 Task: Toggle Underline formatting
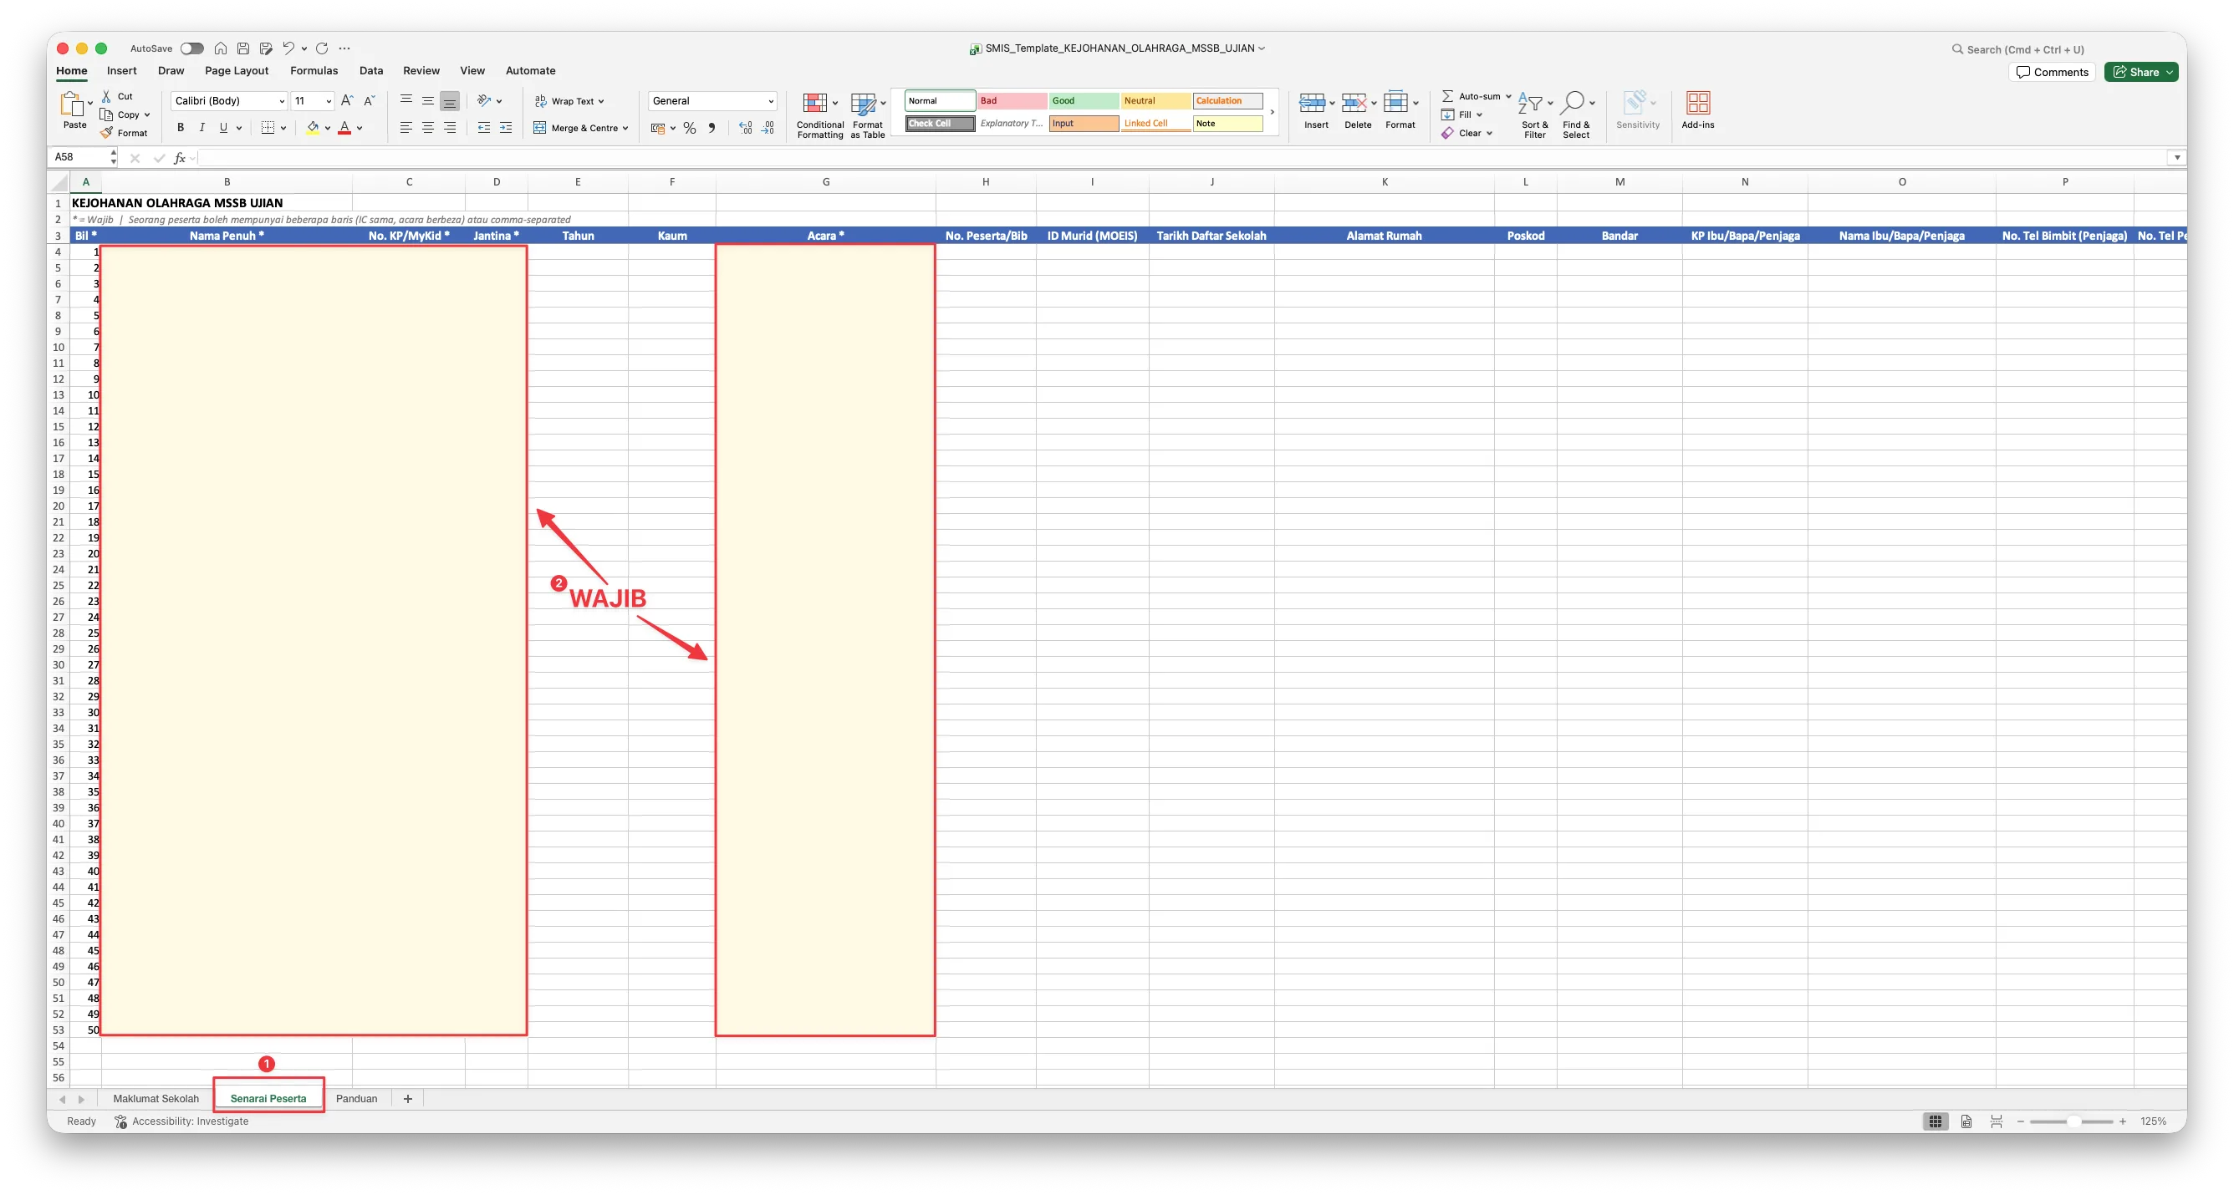[224, 127]
